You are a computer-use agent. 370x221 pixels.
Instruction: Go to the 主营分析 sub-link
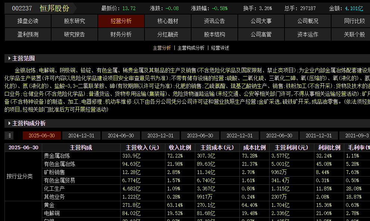click(162, 48)
